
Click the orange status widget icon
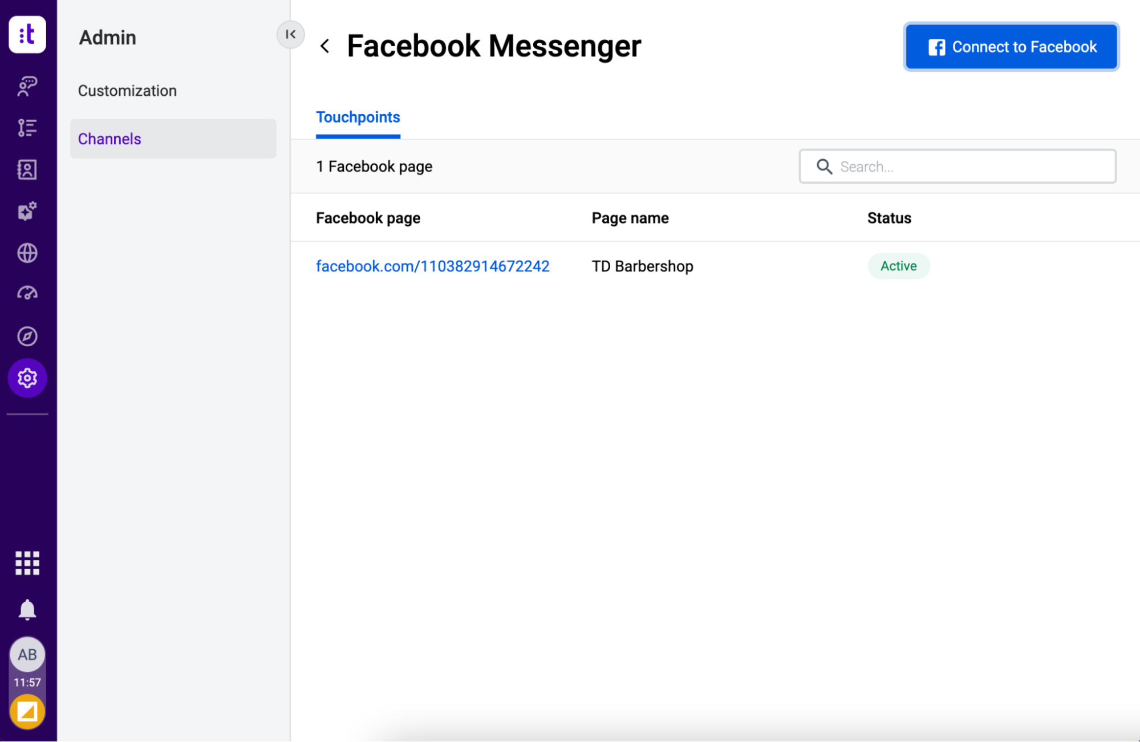[27, 712]
